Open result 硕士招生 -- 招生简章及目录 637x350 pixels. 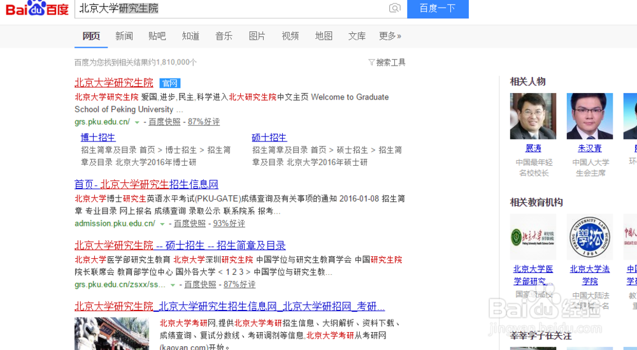pyautogui.click(x=180, y=245)
